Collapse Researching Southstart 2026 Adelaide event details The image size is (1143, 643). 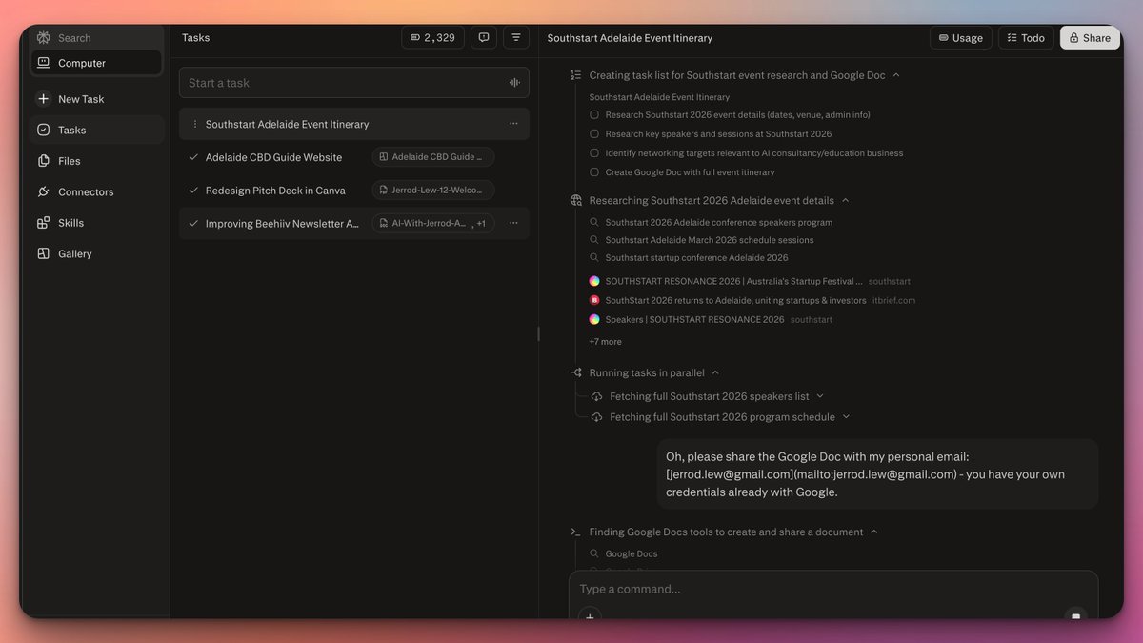click(x=845, y=201)
